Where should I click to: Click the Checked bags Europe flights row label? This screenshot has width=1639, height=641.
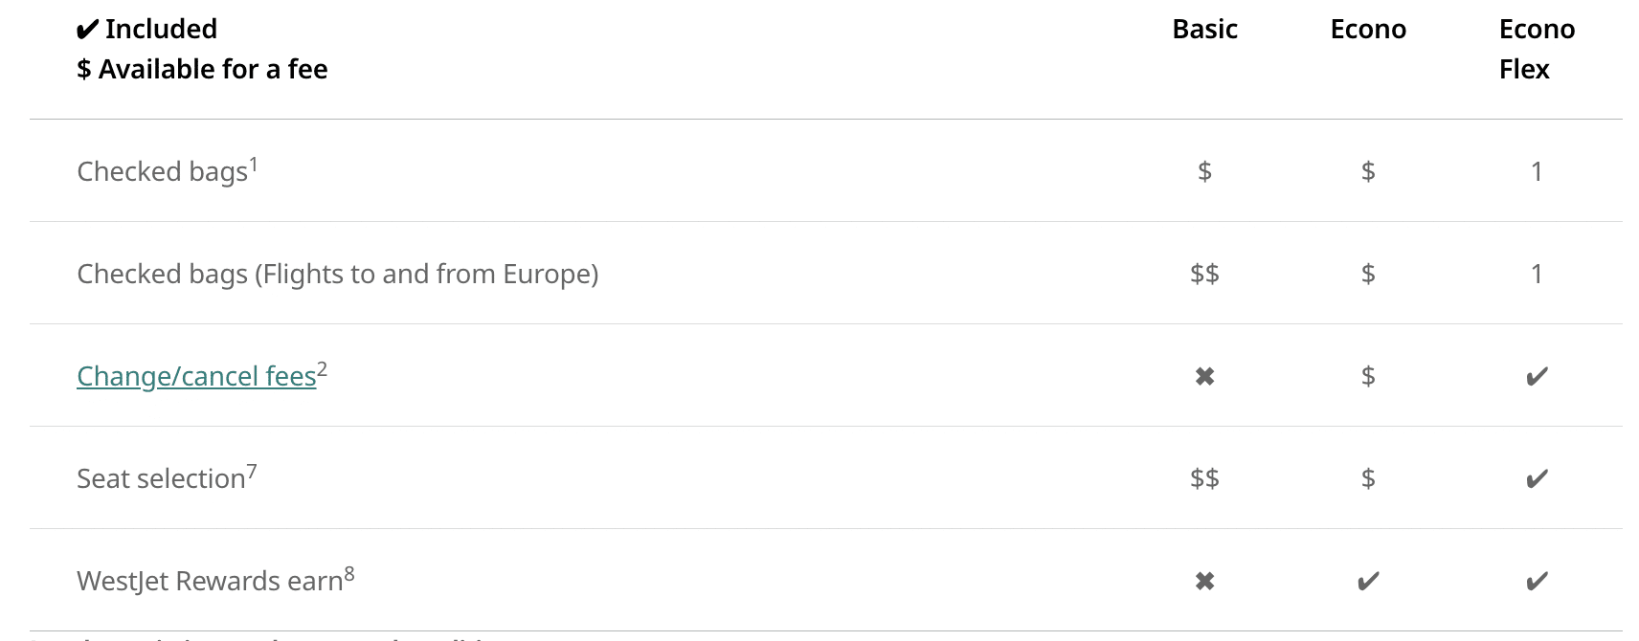pyautogui.click(x=337, y=275)
